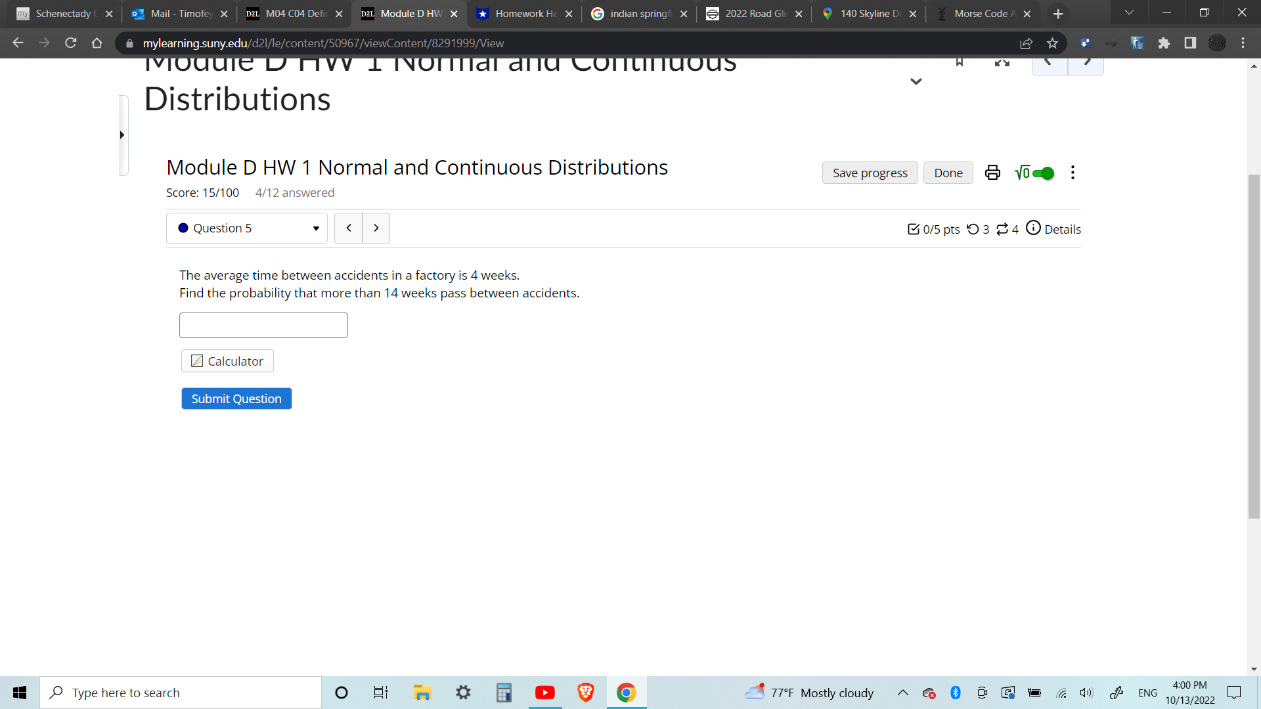1261x709 pixels.
Task: Click the content bookmark icon near title
Action: (960, 62)
